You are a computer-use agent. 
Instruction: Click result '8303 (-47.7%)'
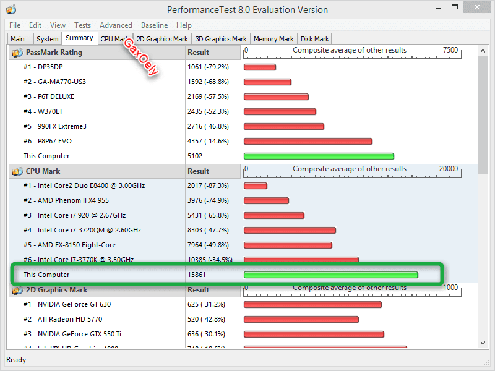208,230
